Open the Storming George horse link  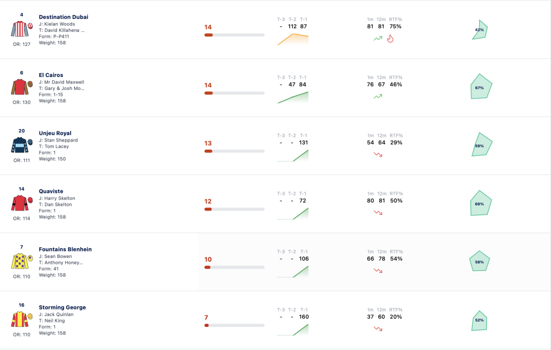click(x=62, y=307)
